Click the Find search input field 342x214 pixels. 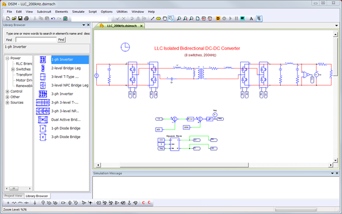[36, 40]
